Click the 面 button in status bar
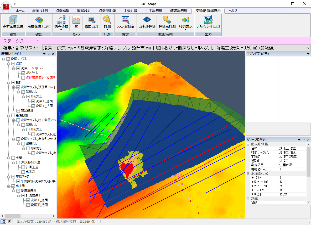This screenshot has width=311, height=225. (x=9, y=222)
